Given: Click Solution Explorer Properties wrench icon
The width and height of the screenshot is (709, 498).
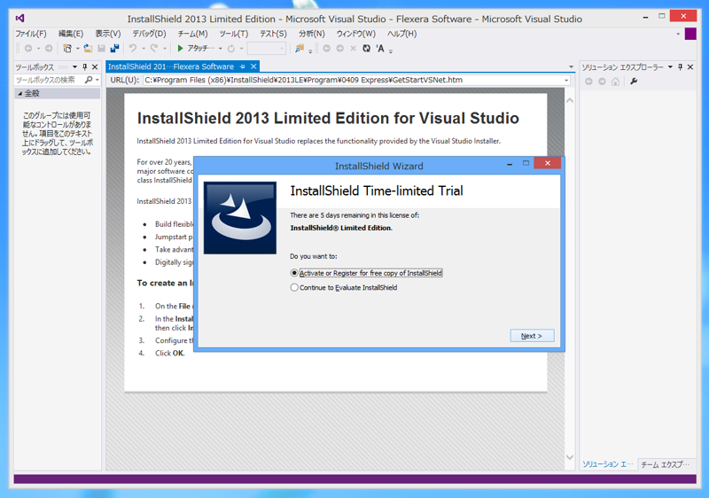Looking at the screenshot, I should tap(634, 82).
